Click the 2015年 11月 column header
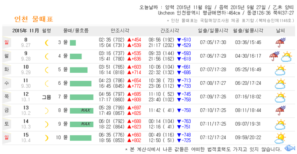 coord(26,30)
